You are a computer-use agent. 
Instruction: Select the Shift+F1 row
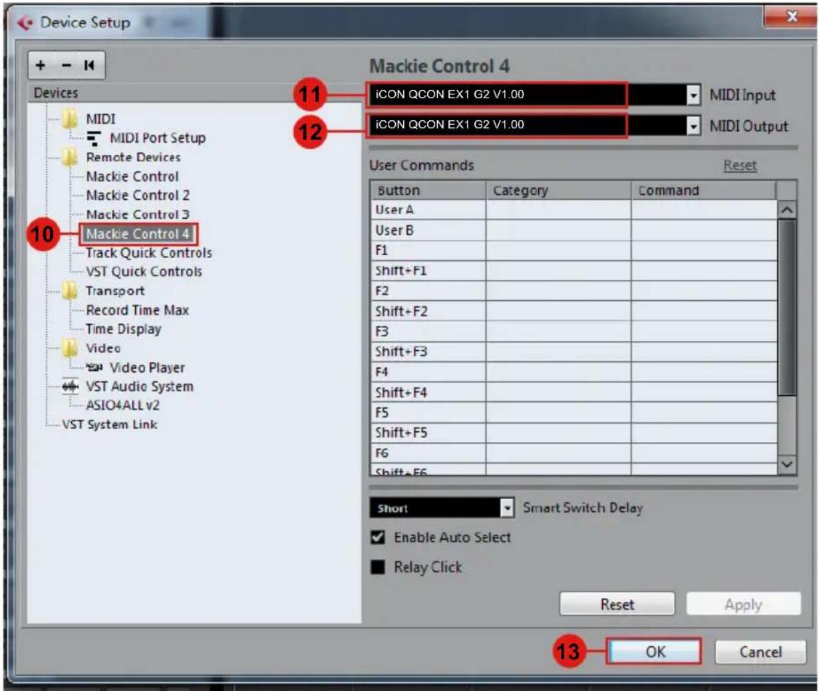[573, 271]
